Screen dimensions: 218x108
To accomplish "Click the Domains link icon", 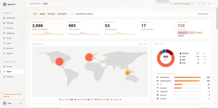I will (x=4, y=28).
